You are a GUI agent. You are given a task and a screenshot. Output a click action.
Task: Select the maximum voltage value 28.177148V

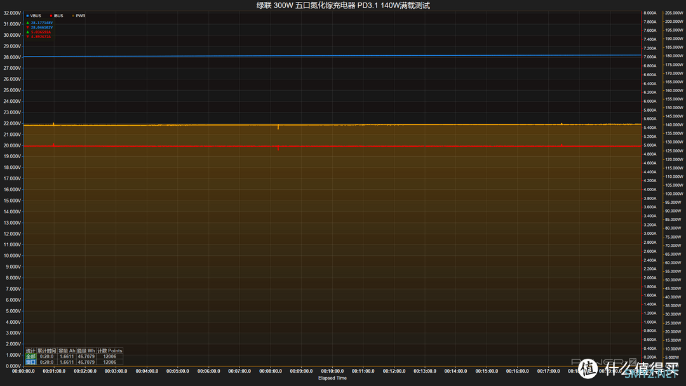point(41,23)
